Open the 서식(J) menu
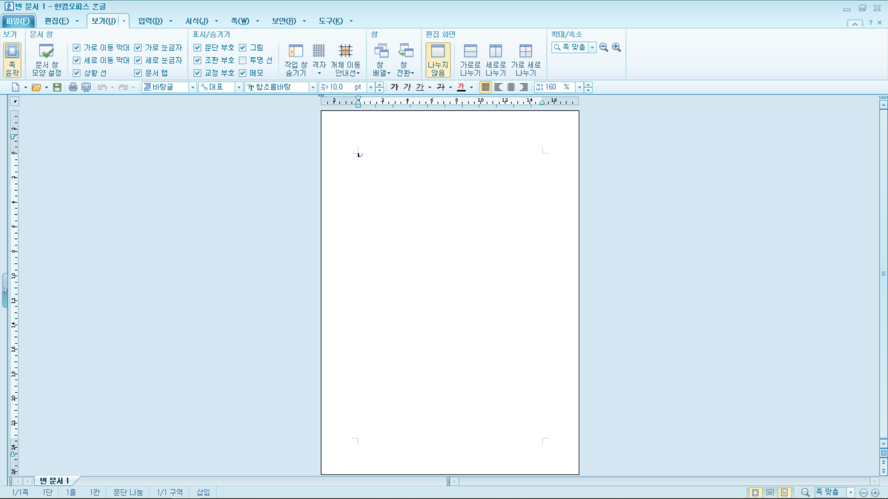 pos(197,21)
